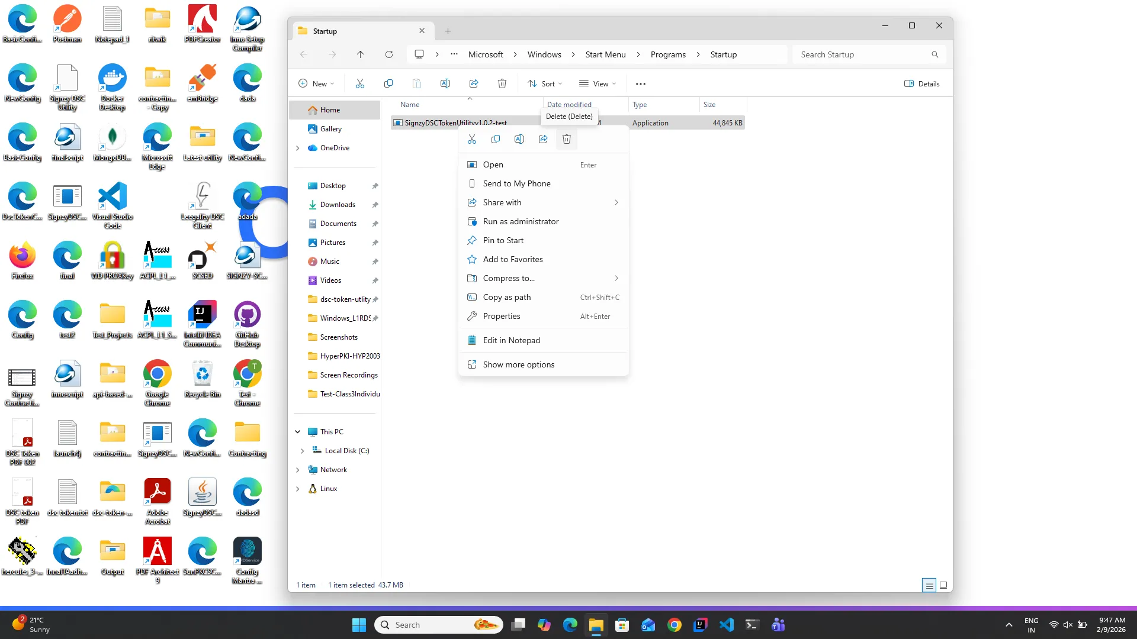Select Run as administrator
The width and height of the screenshot is (1137, 639).
click(x=543, y=221)
